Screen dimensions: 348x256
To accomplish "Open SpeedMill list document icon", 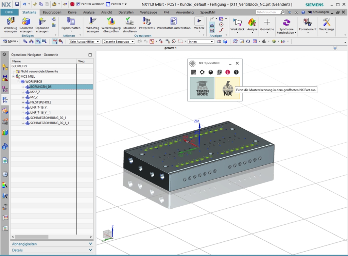I will click(219, 72).
